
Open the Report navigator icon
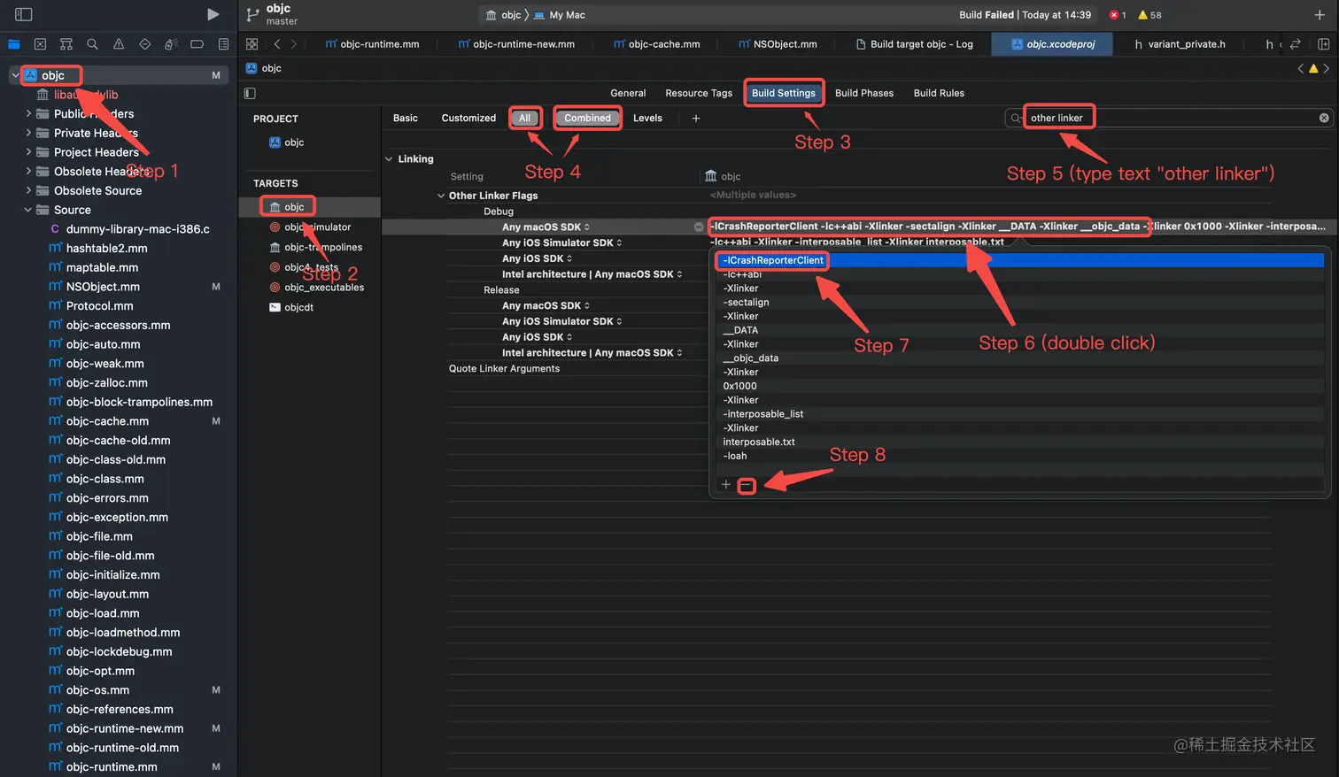223,44
